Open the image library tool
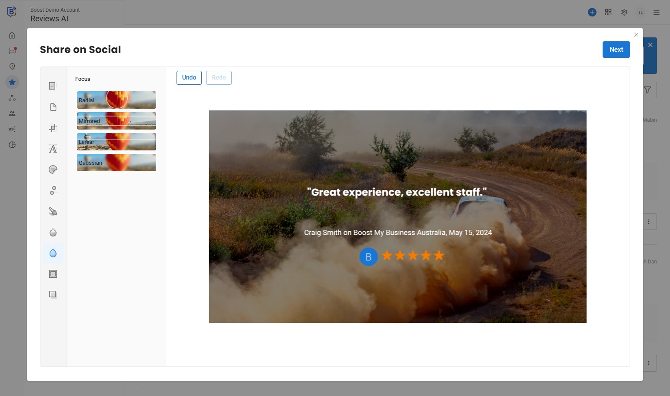Image resolution: width=670 pixels, height=396 pixels. 53,86
